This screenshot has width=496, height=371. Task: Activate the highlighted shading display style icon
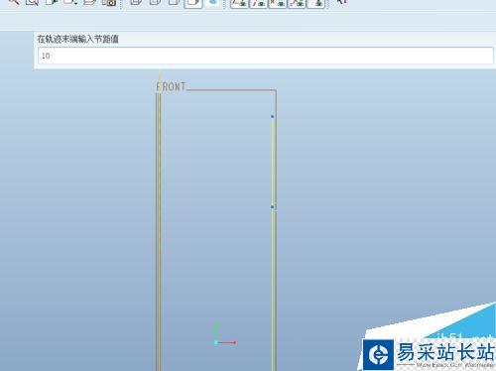point(193,3)
